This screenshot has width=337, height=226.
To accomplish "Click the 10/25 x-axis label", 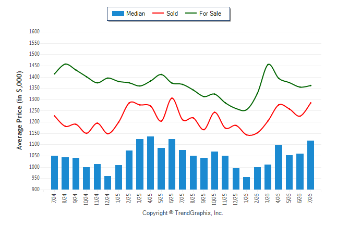I will pyautogui.click(x=214, y=199).
